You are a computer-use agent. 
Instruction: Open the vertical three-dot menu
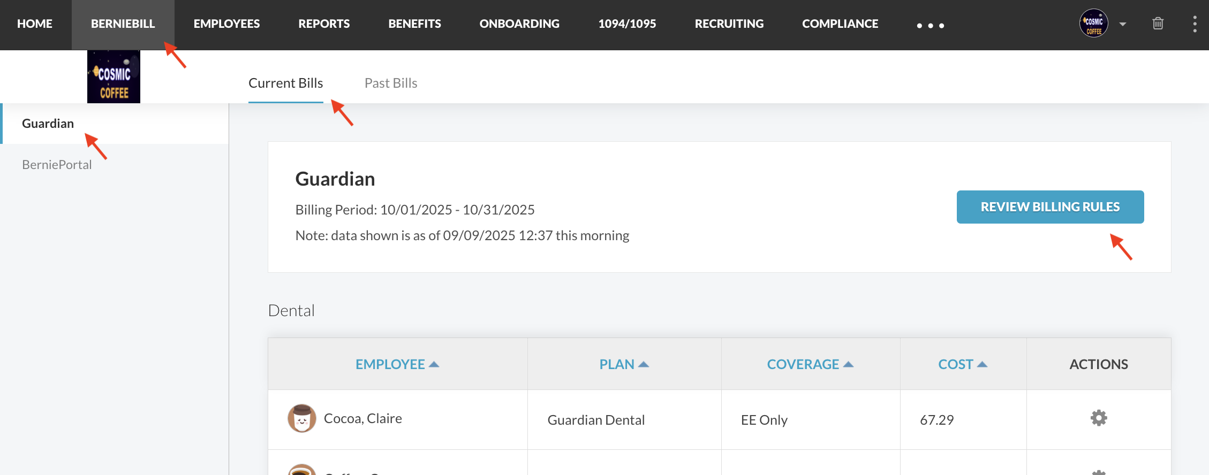pyautogui.click(x=1195, y=24)
